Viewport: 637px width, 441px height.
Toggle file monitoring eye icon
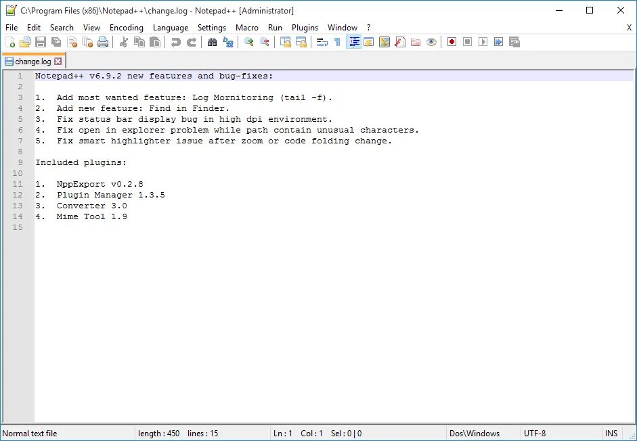click(431, 42)
